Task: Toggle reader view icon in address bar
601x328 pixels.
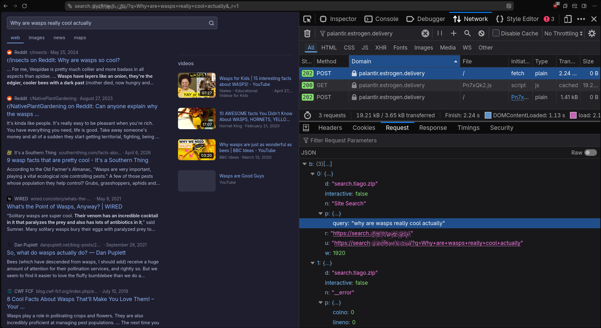Action: (x=509, y=6)
